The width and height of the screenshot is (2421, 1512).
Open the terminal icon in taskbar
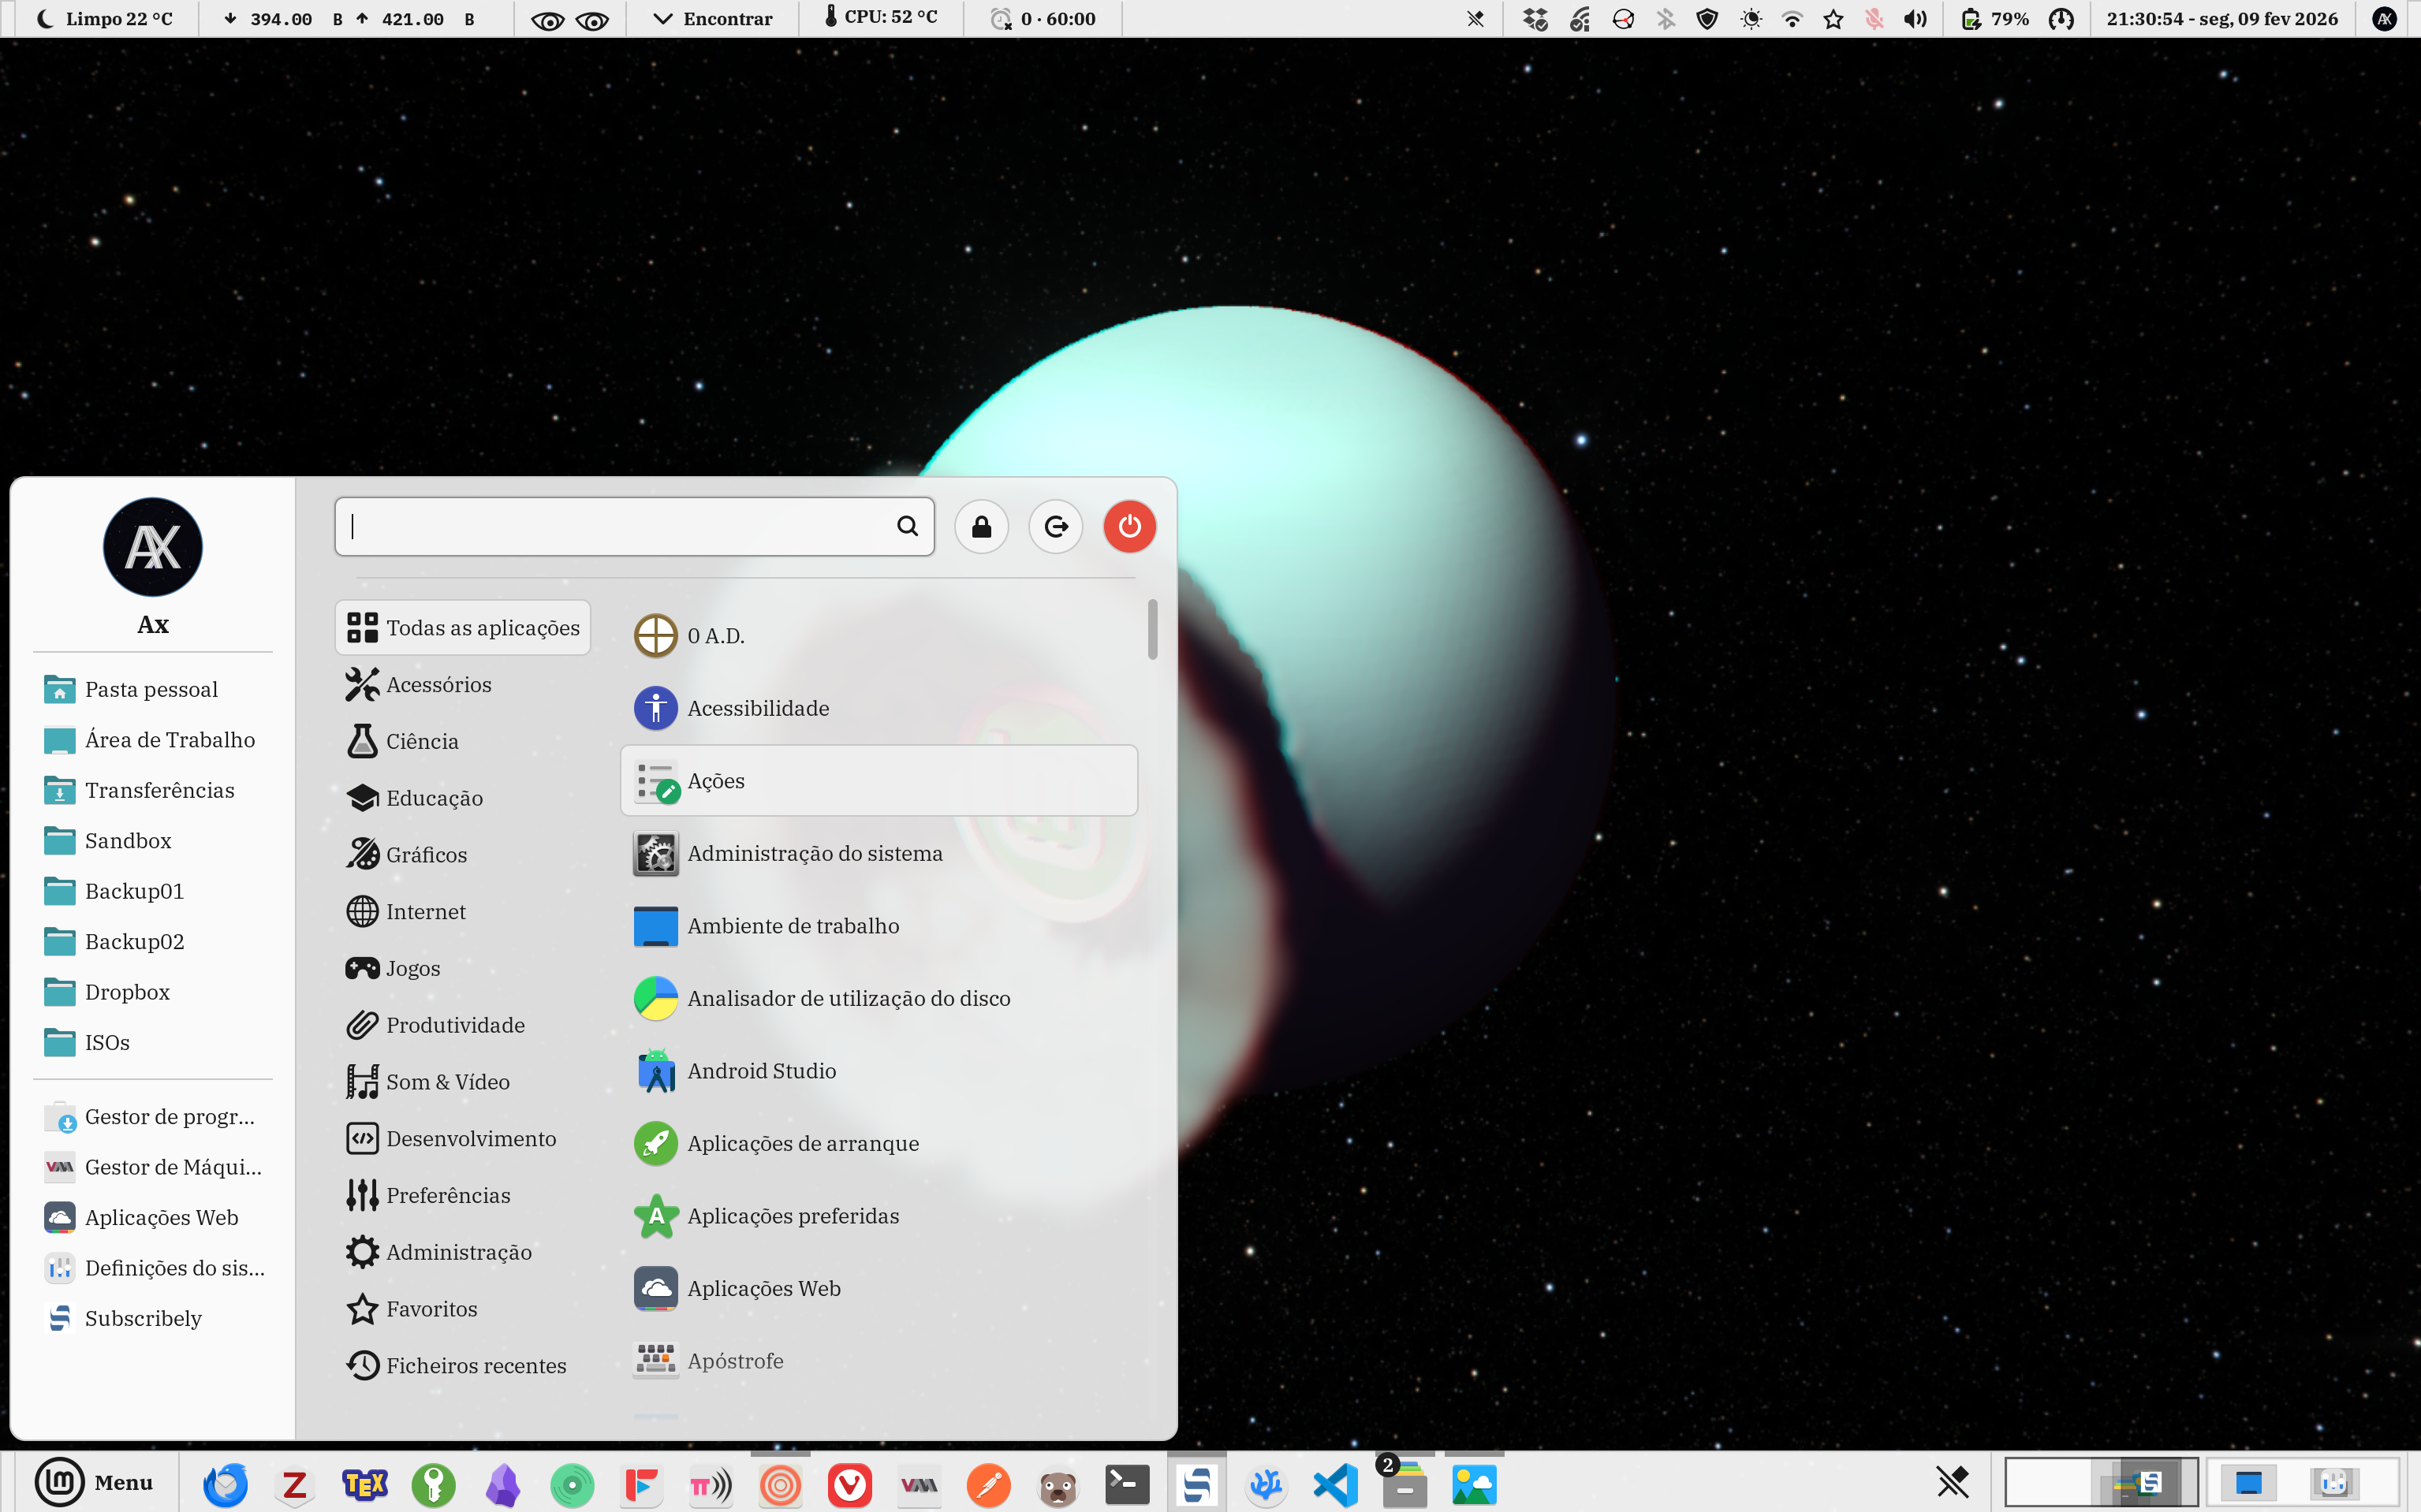[x=1126, y=1485]
